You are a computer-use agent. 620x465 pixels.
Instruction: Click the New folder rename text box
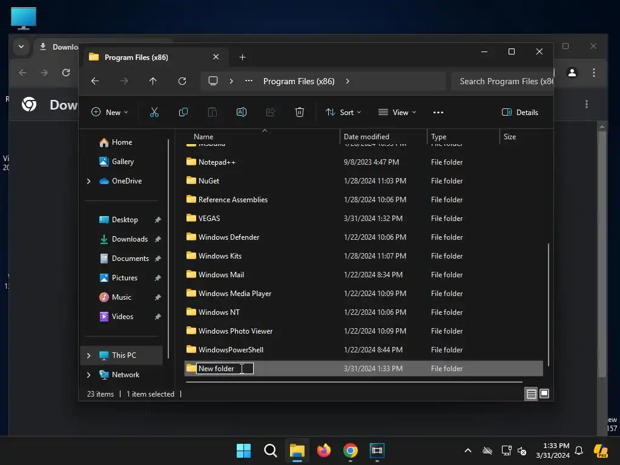pyautogui.click(x=225, y=369)
